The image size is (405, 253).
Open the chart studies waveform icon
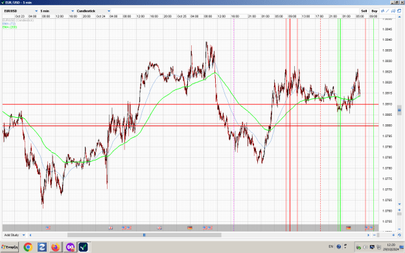382,11
